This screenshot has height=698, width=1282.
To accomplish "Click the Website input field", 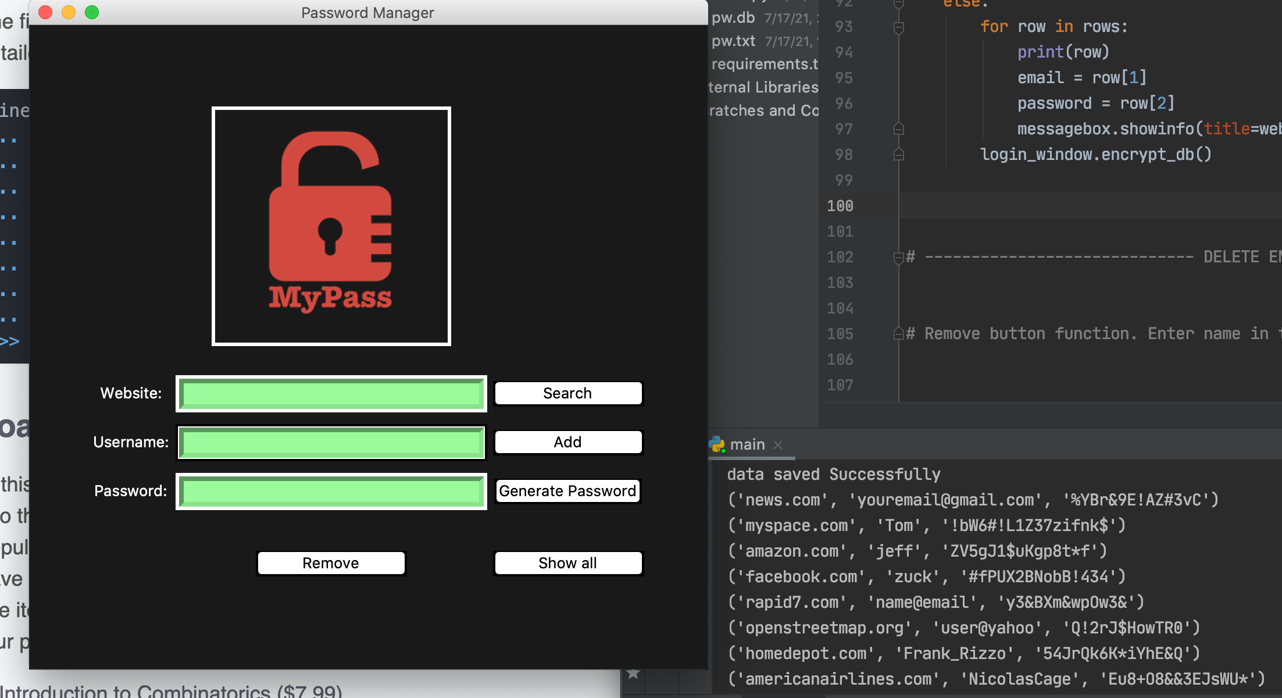I will pos(330,393).
